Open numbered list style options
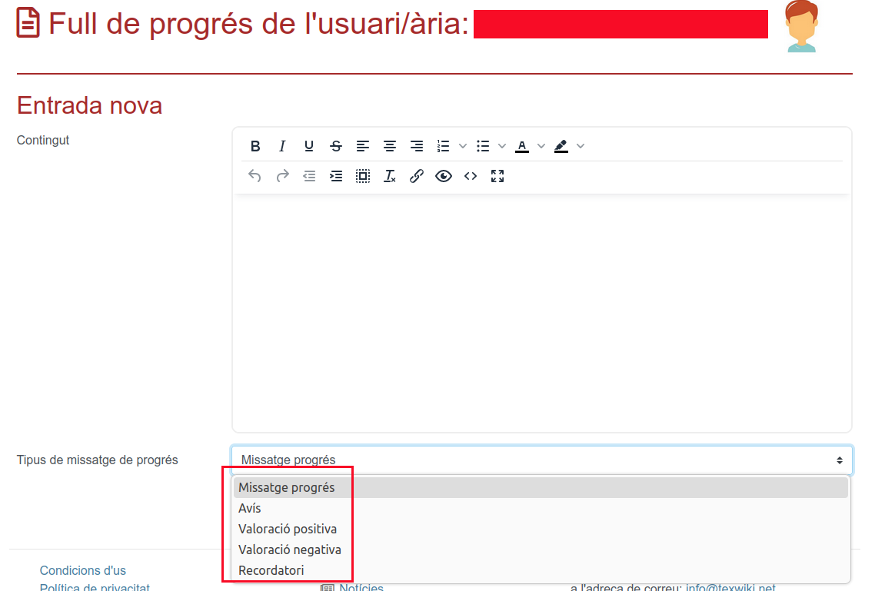 [463, 146]
